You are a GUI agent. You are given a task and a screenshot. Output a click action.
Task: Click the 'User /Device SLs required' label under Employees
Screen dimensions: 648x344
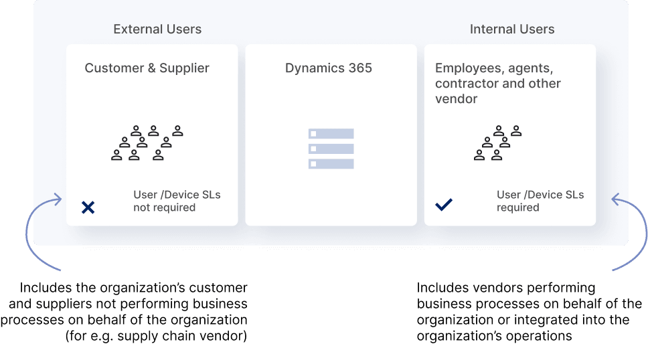coord(540,201)
